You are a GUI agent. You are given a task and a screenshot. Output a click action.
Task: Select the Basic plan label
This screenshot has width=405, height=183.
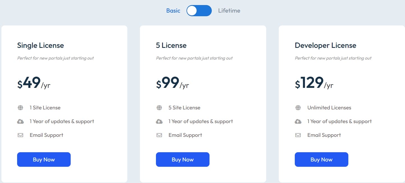click(173, 11)
